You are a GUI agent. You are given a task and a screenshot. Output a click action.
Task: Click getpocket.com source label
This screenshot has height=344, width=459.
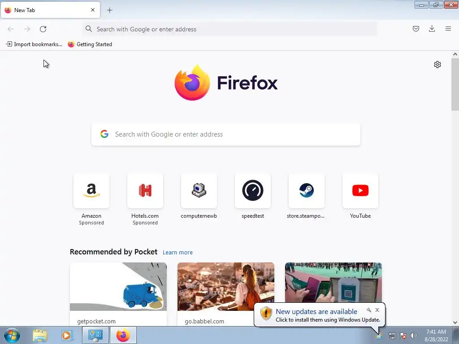point(96,322)
